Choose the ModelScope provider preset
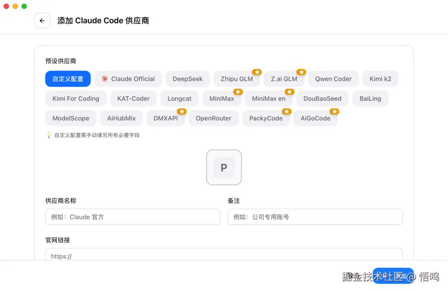 71,118
